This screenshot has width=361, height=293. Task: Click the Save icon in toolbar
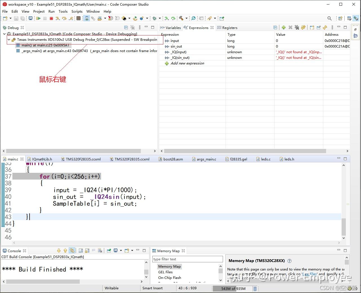16,18
